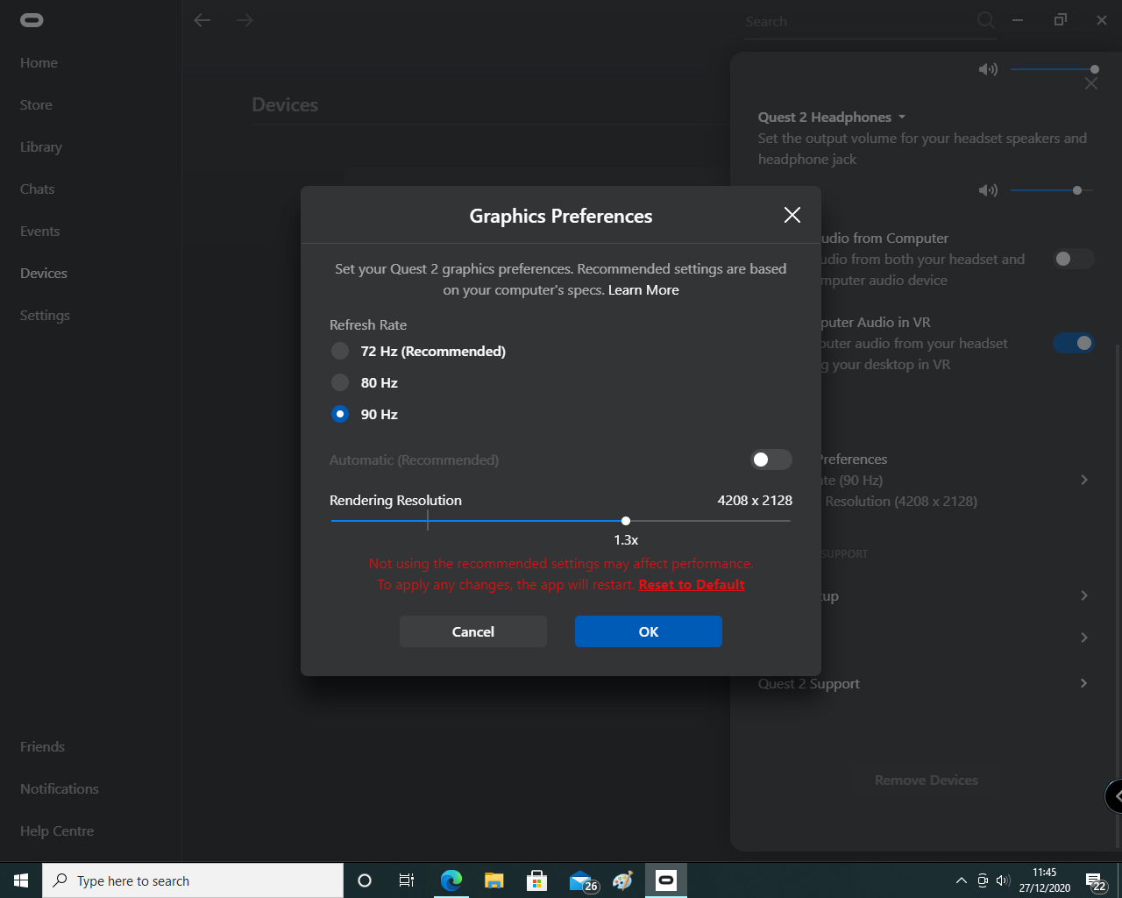Image resolution: width=1122 pixels, height=898 pixels.
Task: Open Settings in sidebar
Action: click(x=45, y=316)
